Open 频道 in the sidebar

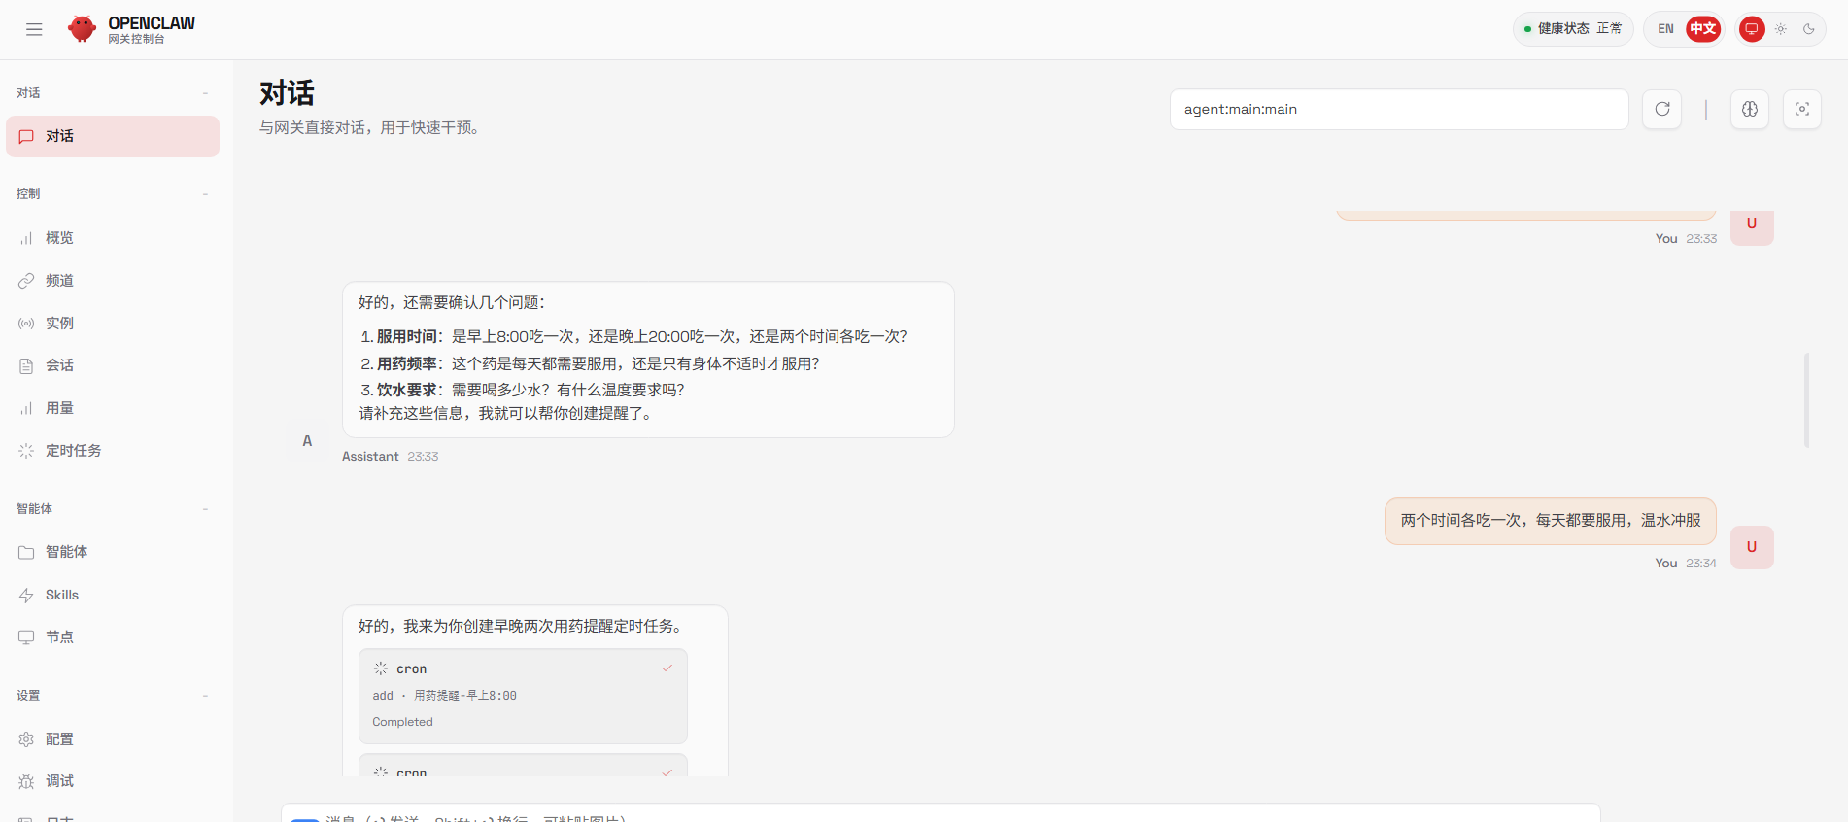pyautogui.click(x=59, y=281)
